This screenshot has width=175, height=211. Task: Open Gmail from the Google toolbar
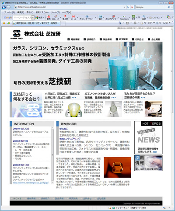(x=73, y=18)
